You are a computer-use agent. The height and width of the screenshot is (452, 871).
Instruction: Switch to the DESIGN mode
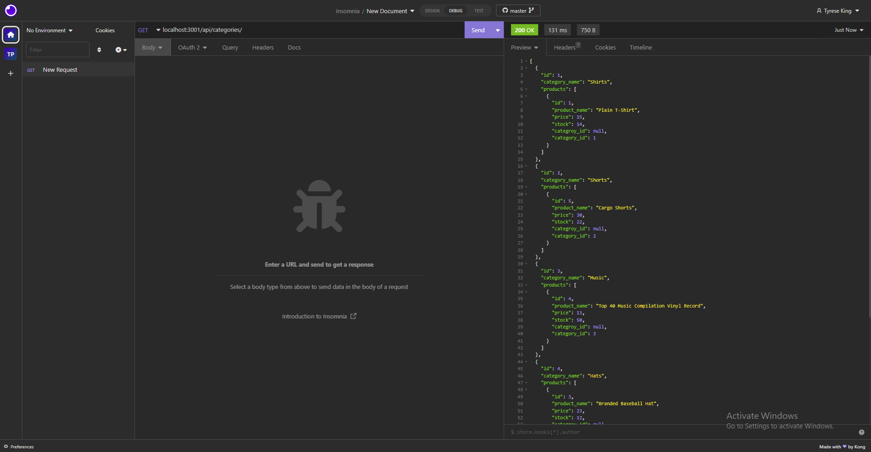(432, 10)
